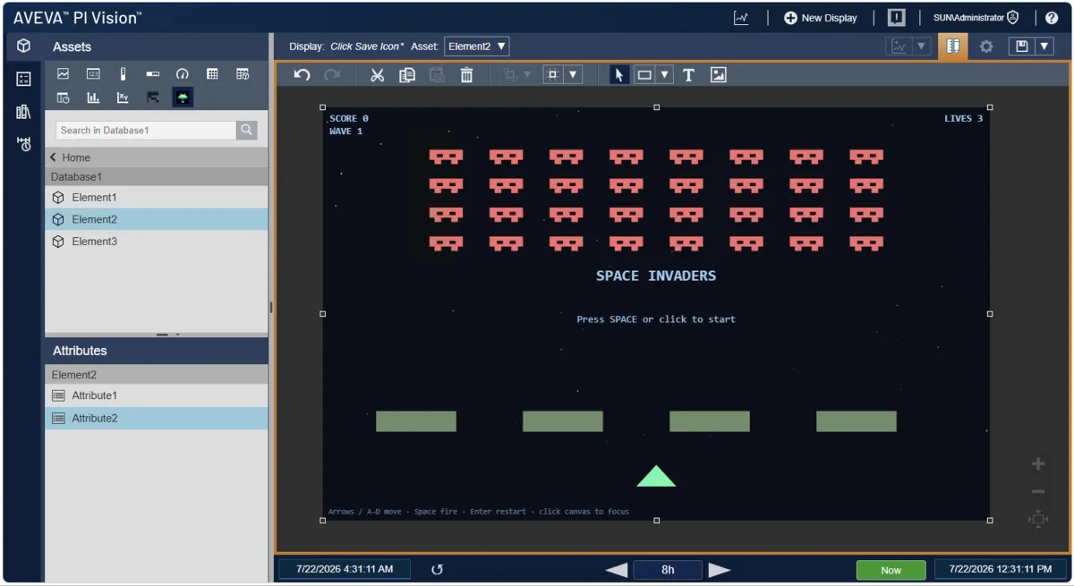Image resolution: width=1074 pixels, height=586 pixels.
Task: Select the Asset Comparison Table symbol
Action: tap(243, 74)
